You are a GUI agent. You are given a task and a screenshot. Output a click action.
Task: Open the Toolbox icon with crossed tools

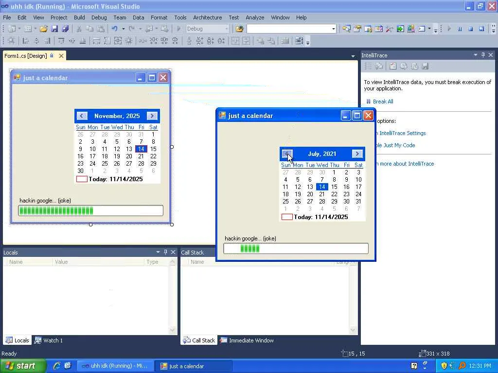click(x=390, y=29)
